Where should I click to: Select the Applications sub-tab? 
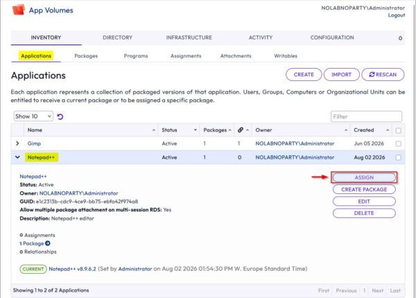(36, 56)
